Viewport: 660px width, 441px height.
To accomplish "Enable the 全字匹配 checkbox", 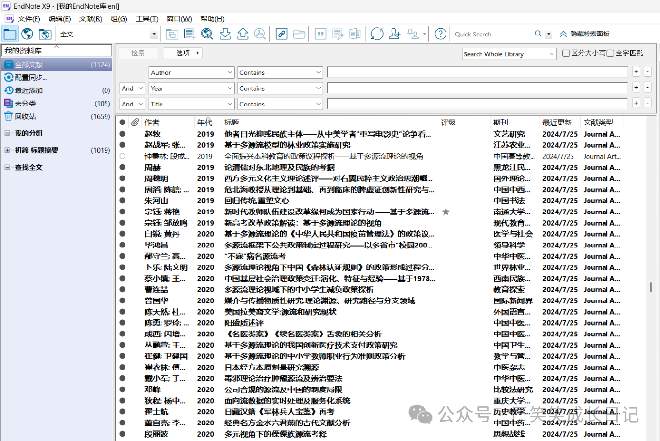I will click(x=610, y=53).
